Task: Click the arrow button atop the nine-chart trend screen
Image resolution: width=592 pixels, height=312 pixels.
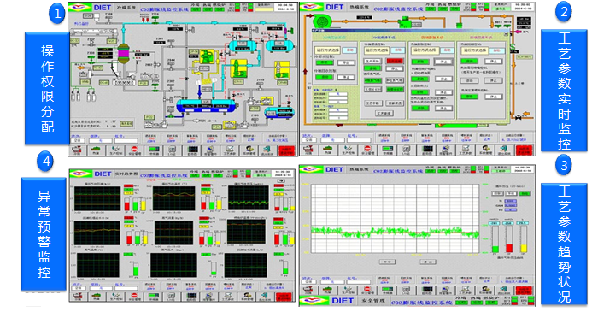Action: click(x=280, y=181)
